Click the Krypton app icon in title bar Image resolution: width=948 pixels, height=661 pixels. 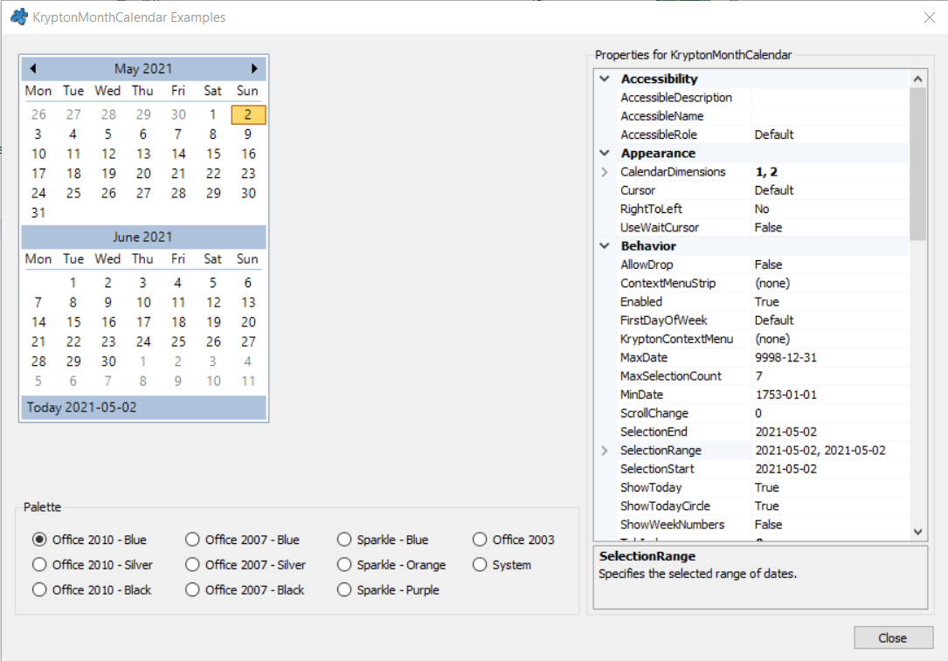tap(19, 17)
